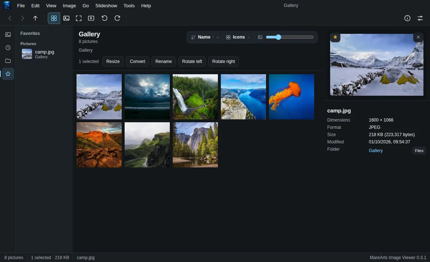
Task: Open the Help menu
Action: pyautogui.click(x=146, y=6)
